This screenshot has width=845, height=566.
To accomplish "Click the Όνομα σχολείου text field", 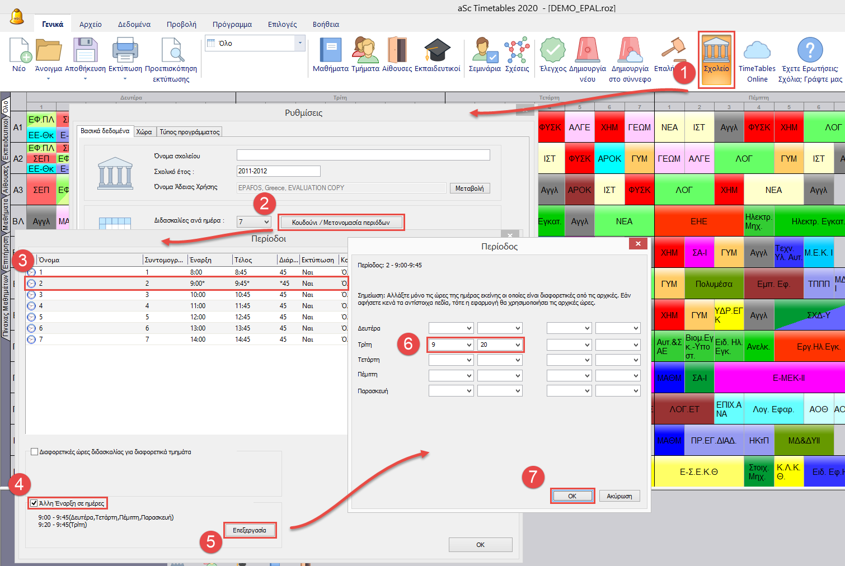I will (363, 155).
